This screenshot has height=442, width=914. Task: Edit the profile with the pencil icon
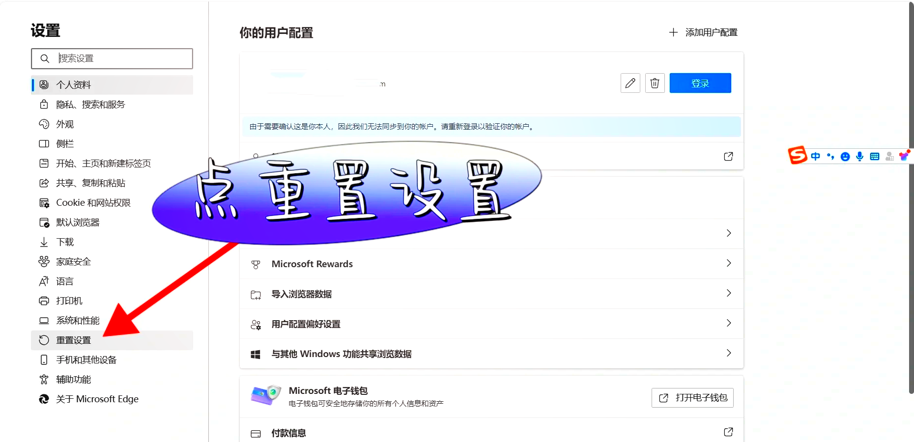click(630, 83)
